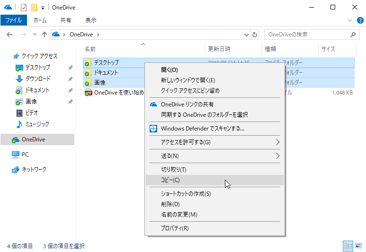Image resolution: width=366 pixels, height=252 pixels.
Task: Choose 名前の変更(M) from context menu
Action: click(x=214, y=215)
